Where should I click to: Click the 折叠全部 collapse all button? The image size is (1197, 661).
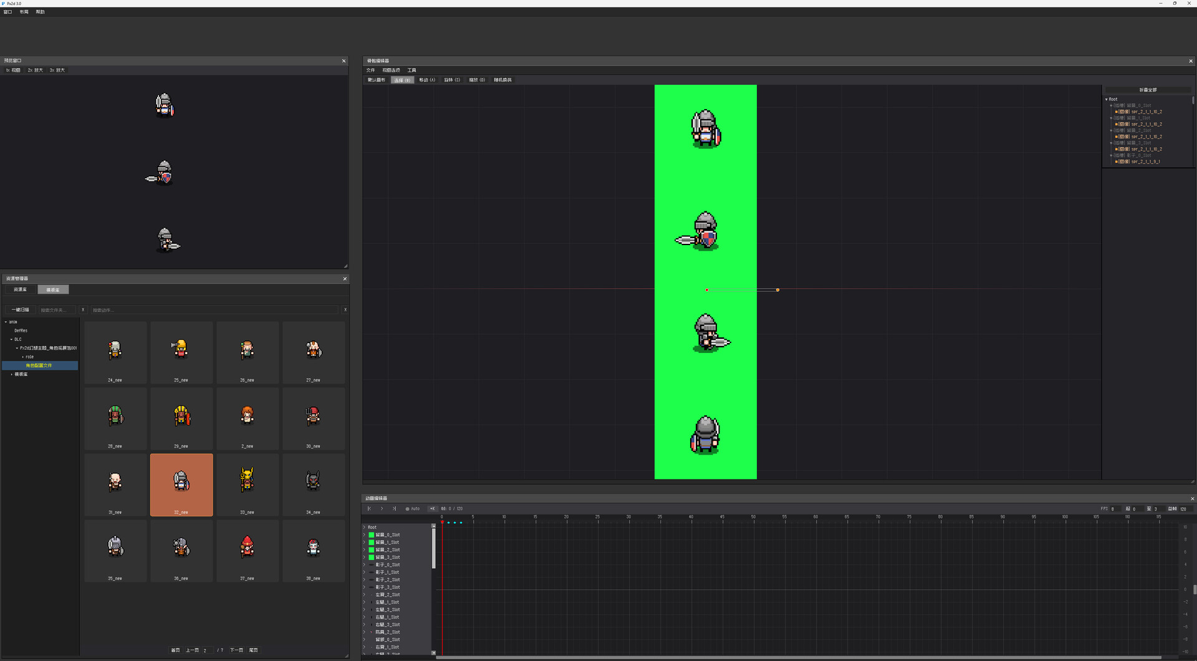point(1148,90)
